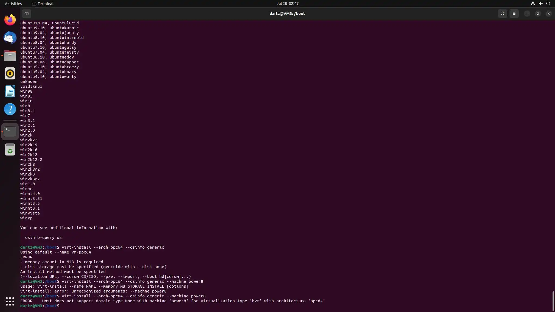Click the network status icon
This screenshot has width=555, height=312.
point(533,4)
